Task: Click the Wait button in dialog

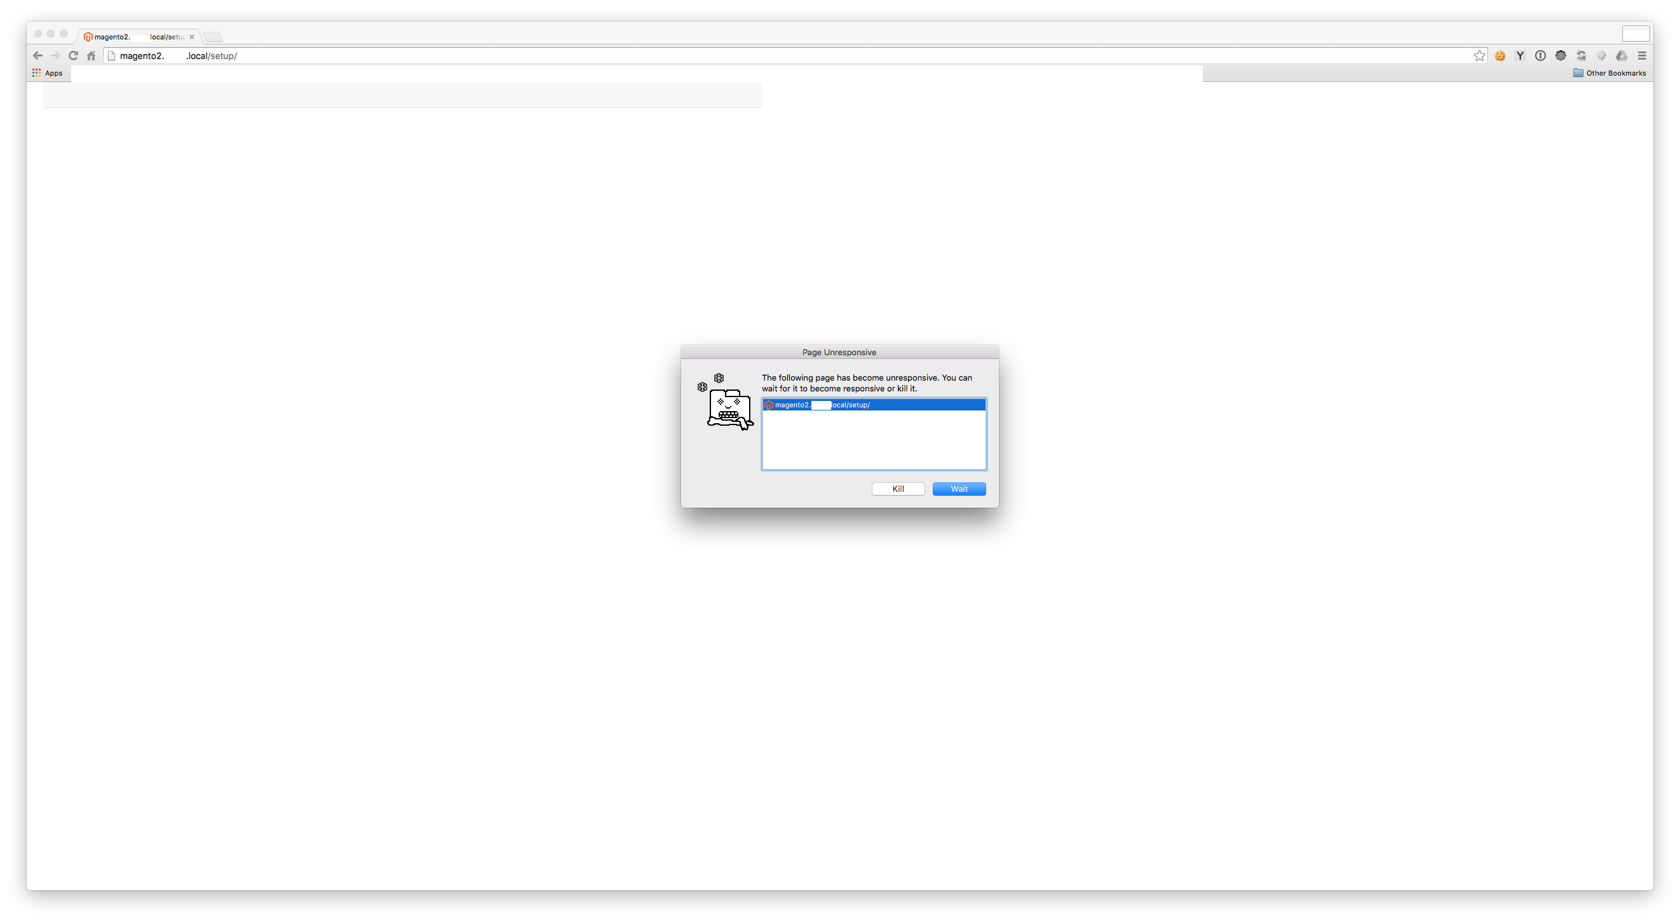Action: point(959,488)
